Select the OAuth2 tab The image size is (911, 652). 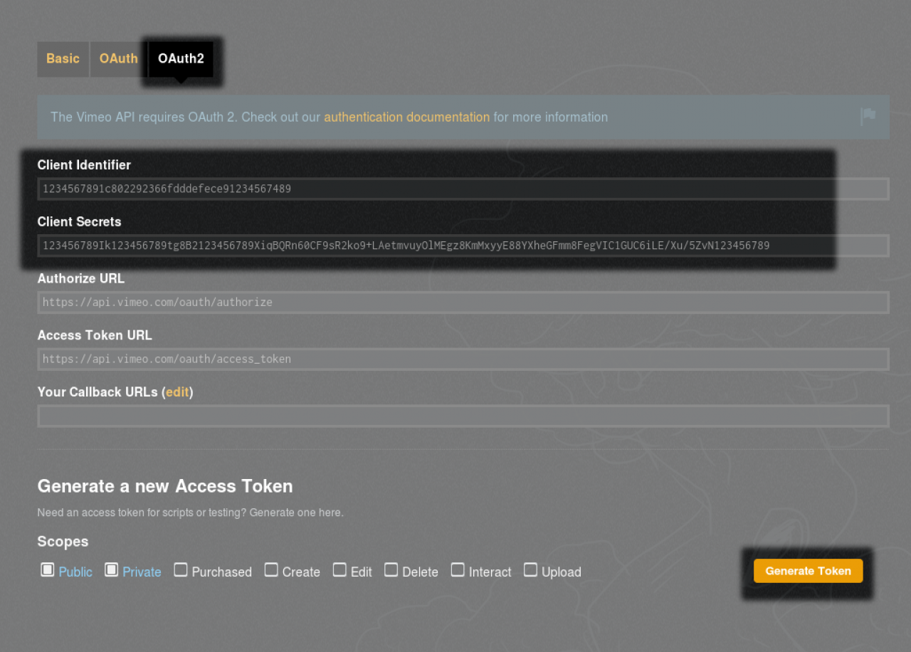[181, 58]
